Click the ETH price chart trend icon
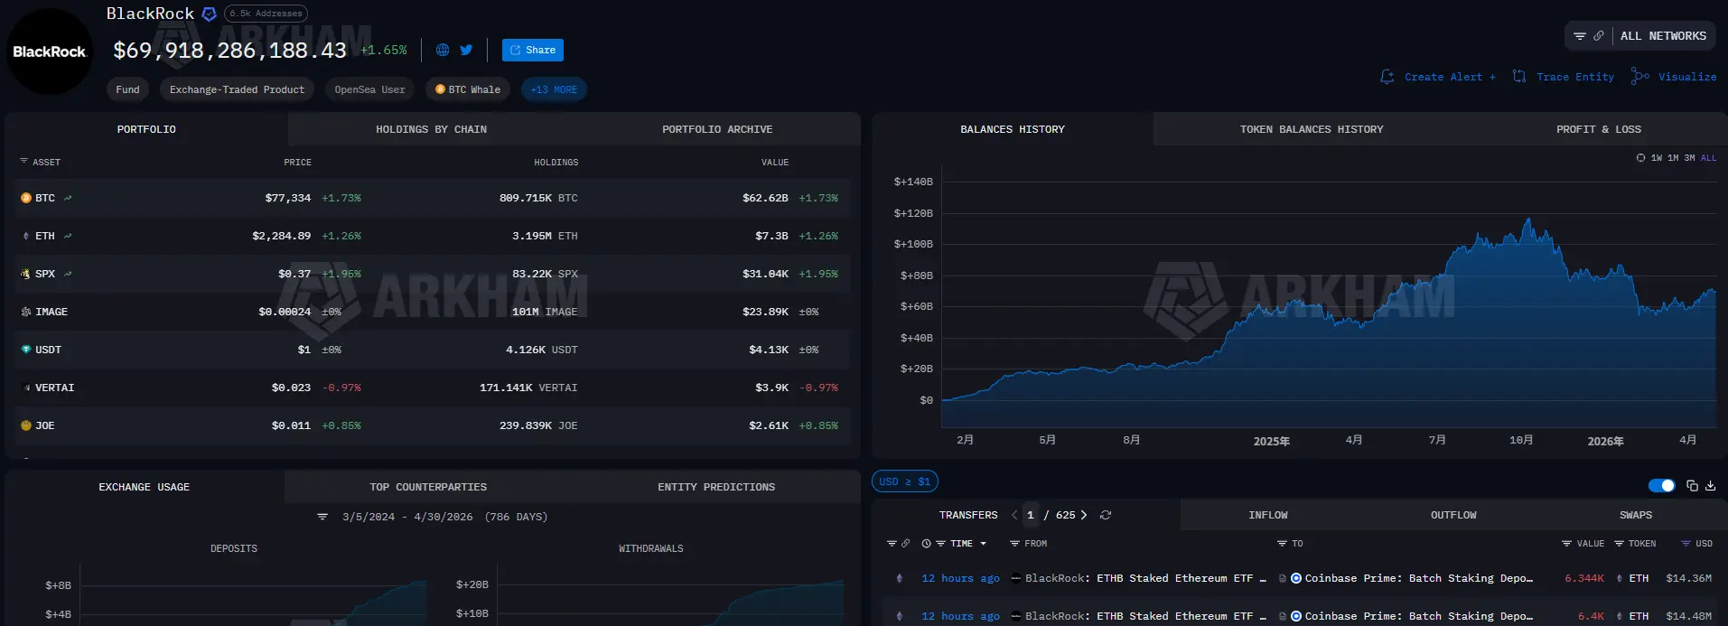This screenshot has height=626, width=1728. pos(68,236)
